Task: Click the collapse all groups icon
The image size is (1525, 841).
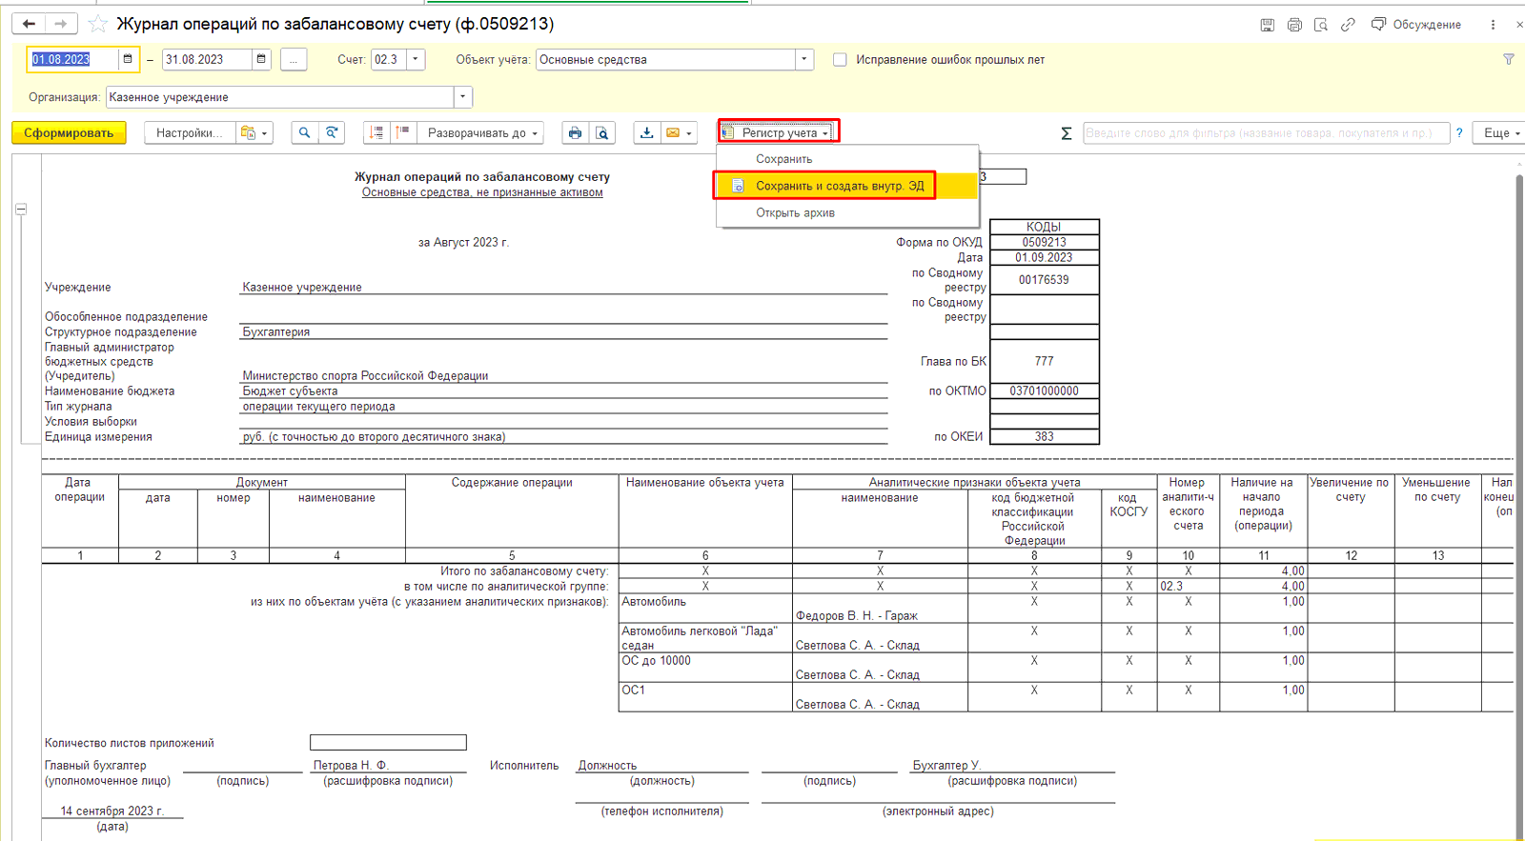Action: coord(376,132)
